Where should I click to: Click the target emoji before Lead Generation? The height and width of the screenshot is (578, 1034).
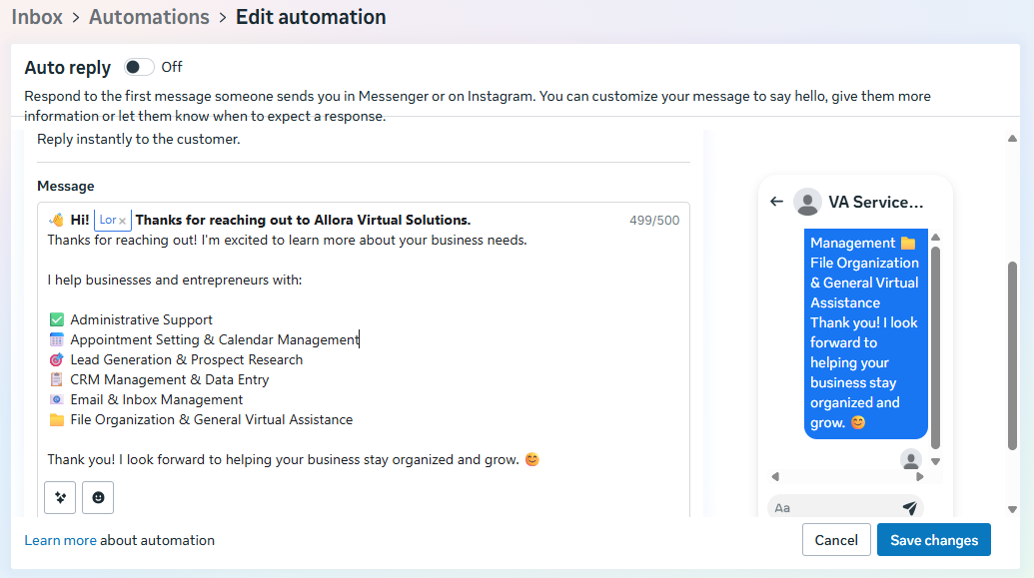[x=57, y=359]
